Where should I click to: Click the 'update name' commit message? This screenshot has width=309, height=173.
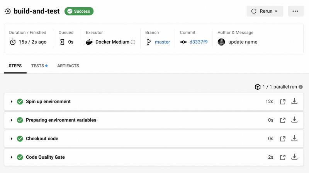point(243,42)
